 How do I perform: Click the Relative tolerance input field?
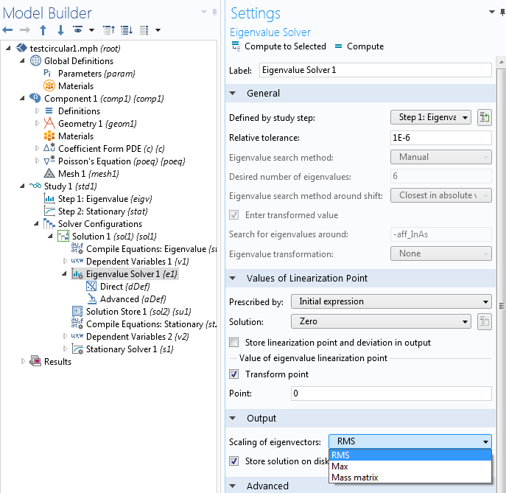pyautogui.click(x=440, y=138)
